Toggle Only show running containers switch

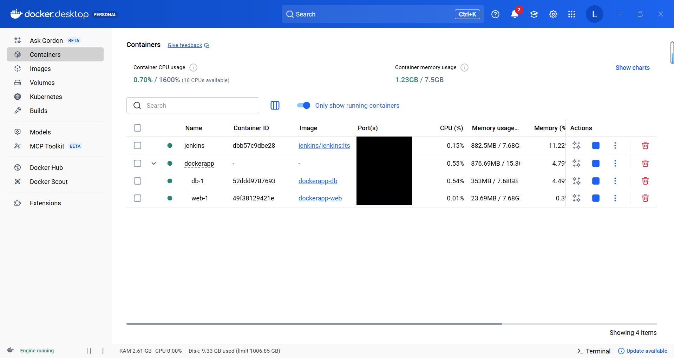click(303, 105)
